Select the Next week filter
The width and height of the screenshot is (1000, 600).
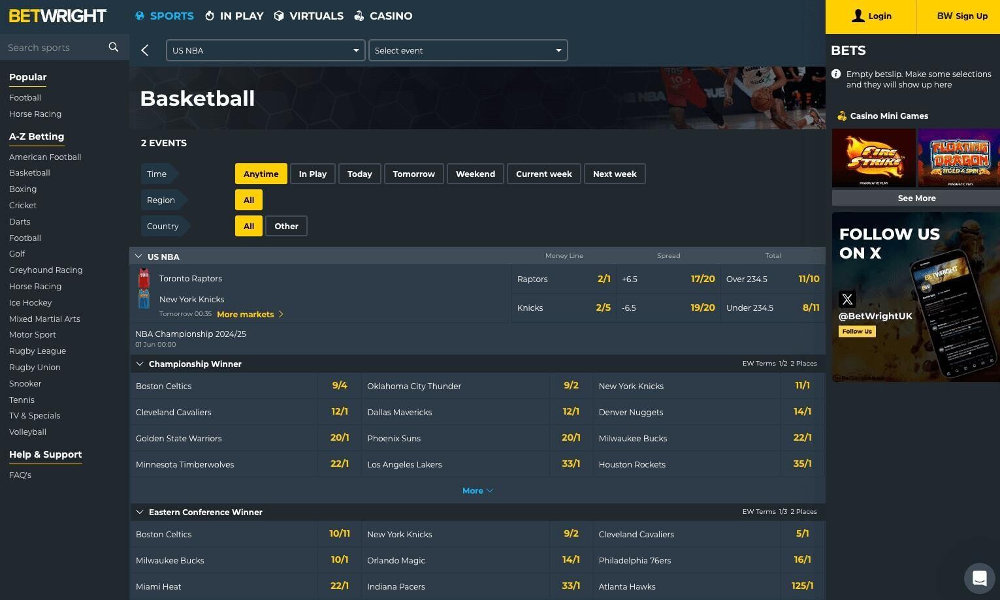(x=615, y=174)
